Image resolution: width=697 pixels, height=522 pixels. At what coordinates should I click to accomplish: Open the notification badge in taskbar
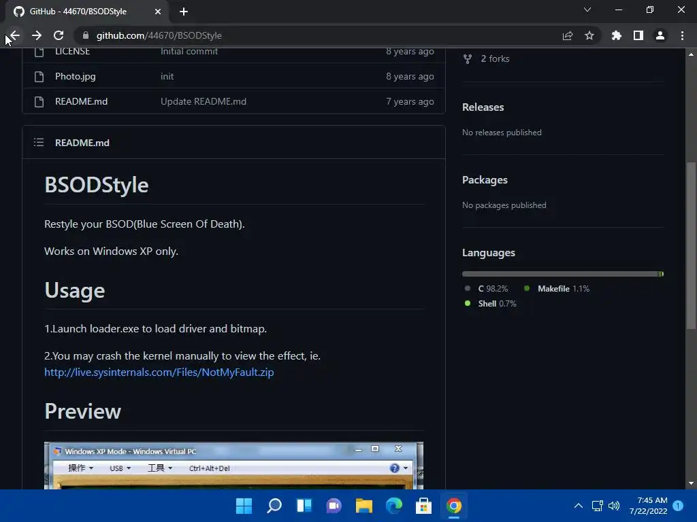[679, 506]
